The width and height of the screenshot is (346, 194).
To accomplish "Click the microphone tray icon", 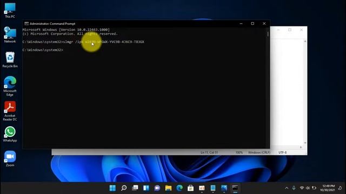I will click(294, 188).
